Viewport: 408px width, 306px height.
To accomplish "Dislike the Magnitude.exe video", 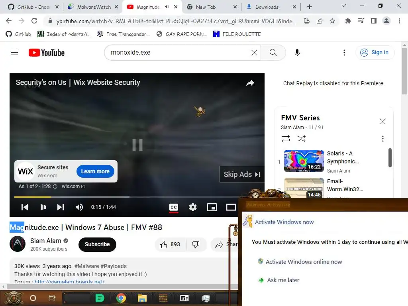I will 196,245.
